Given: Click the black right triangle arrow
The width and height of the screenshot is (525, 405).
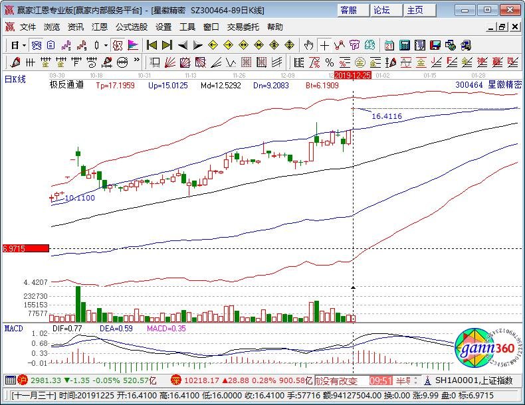Looking at the screenshot, I should [x=198, y=45].
